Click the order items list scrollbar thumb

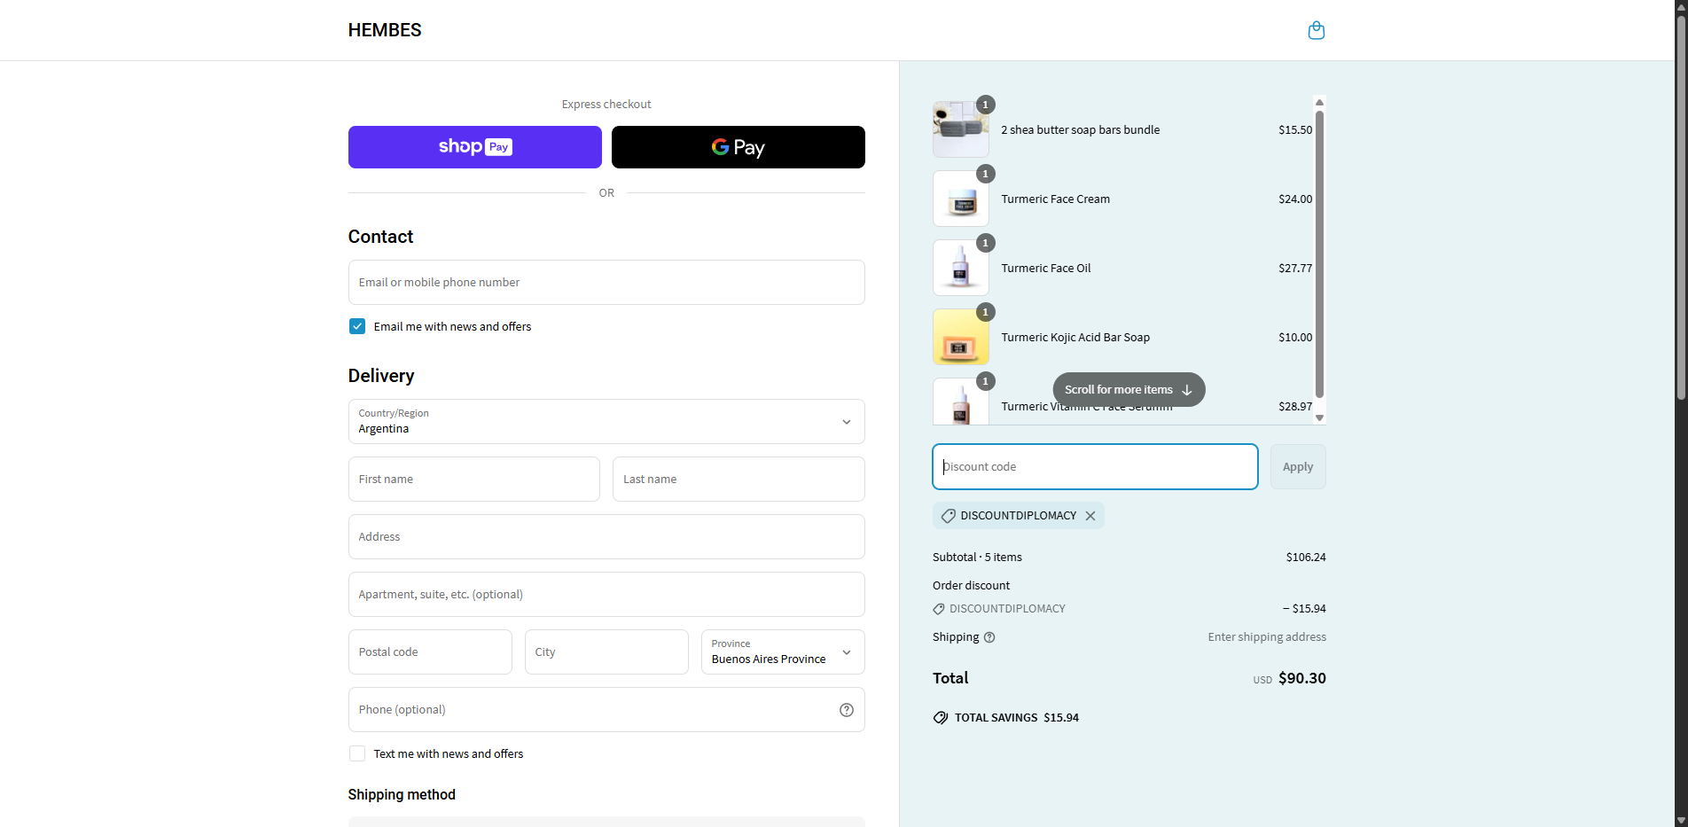[x=1319, y=254]
